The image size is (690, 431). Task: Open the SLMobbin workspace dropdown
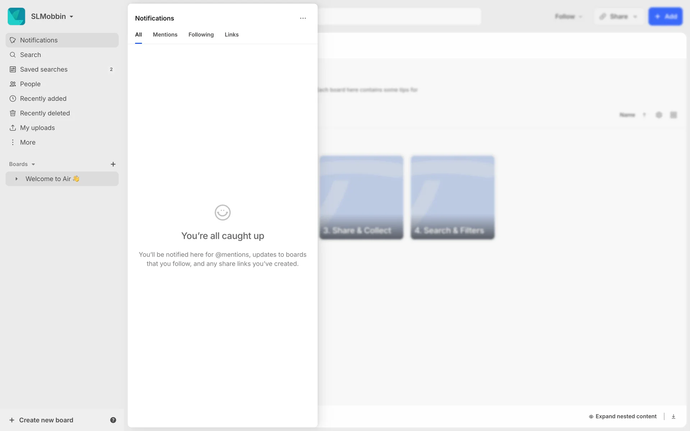[52, 17]
